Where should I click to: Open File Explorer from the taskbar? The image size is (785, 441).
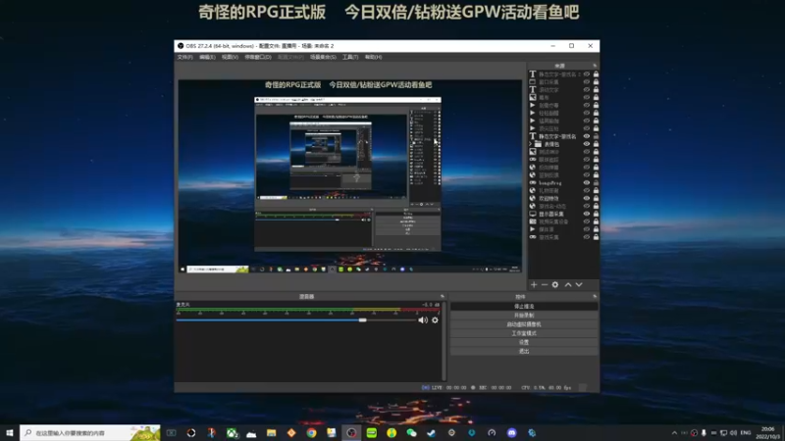tap(272, 433)
